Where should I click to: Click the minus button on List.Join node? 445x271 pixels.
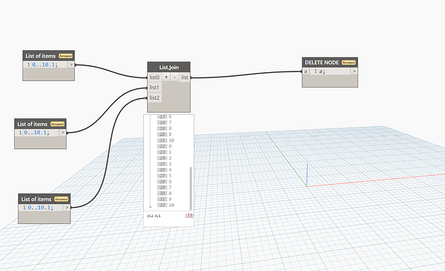point(175,77)
